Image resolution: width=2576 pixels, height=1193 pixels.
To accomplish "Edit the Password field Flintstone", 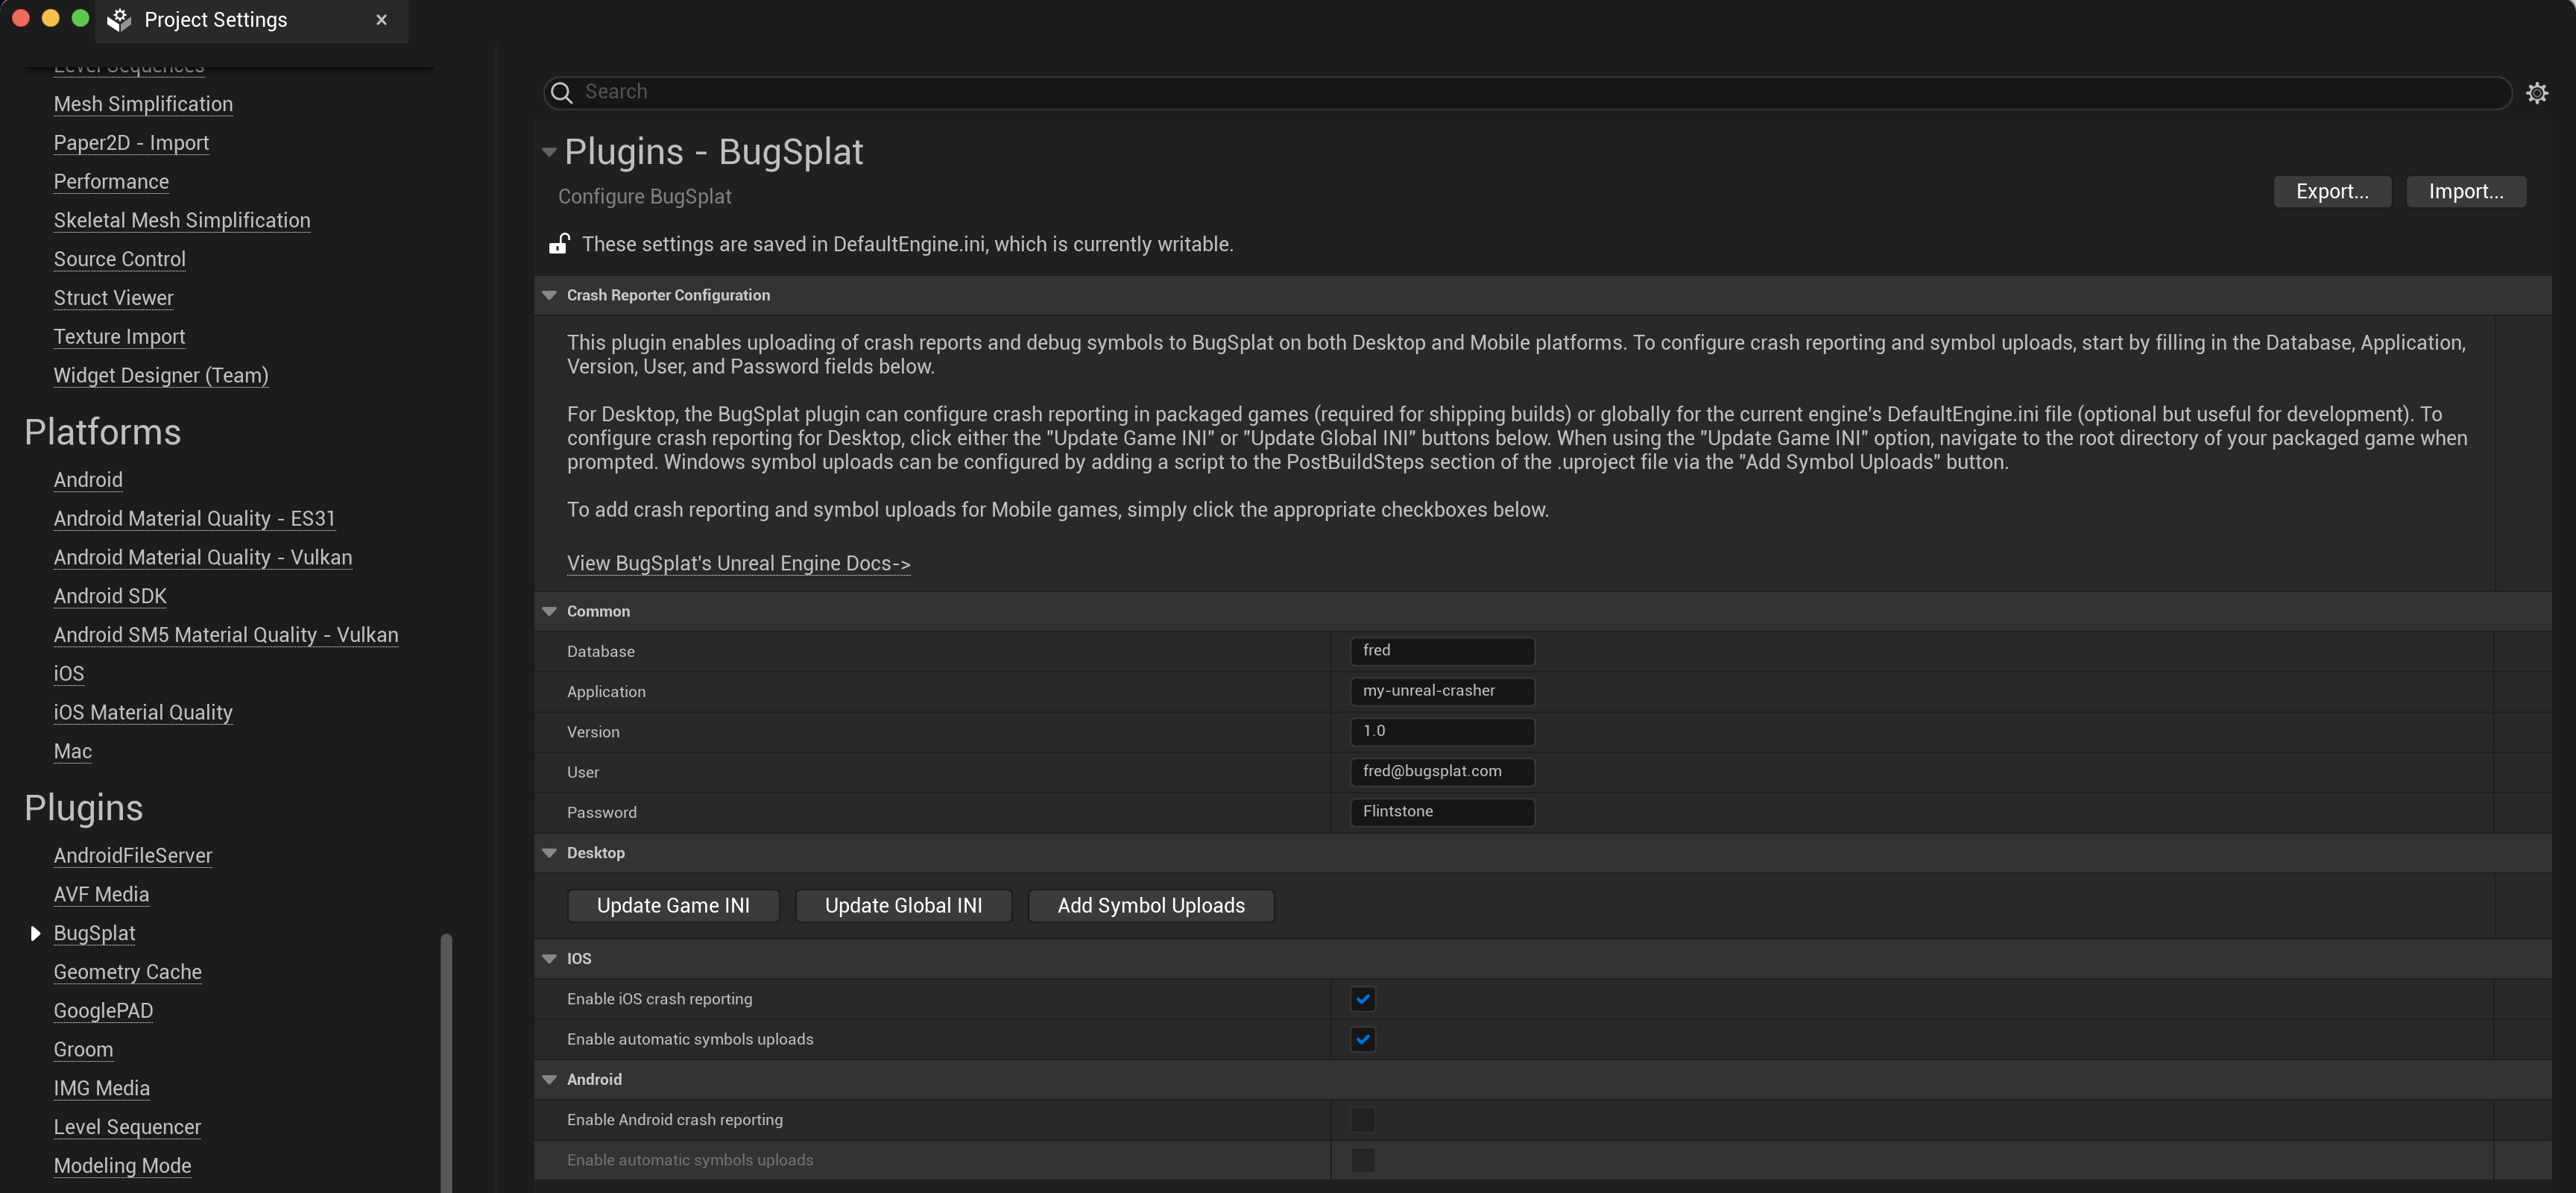I will click(1442, 811).
